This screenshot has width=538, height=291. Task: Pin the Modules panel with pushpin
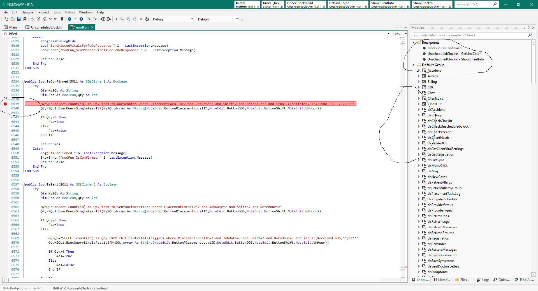tap(528, 28)
